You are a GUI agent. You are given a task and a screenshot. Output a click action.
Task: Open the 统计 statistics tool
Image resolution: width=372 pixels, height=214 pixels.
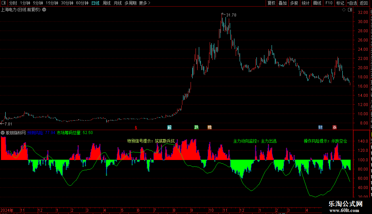point(306,3)
